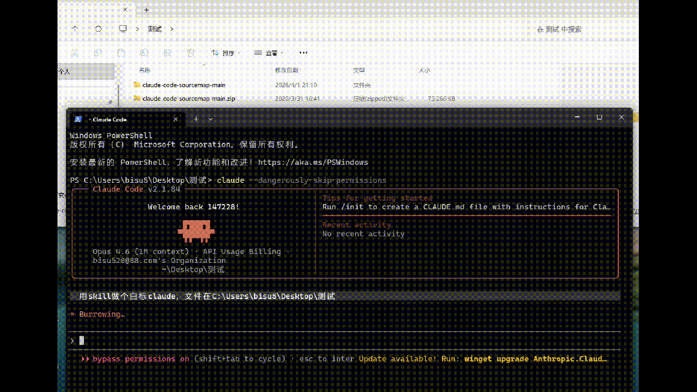Switch to the 测试 File Explorer tab
The width and height of the screenshot is (697, 392).
[x=90, y=10]
